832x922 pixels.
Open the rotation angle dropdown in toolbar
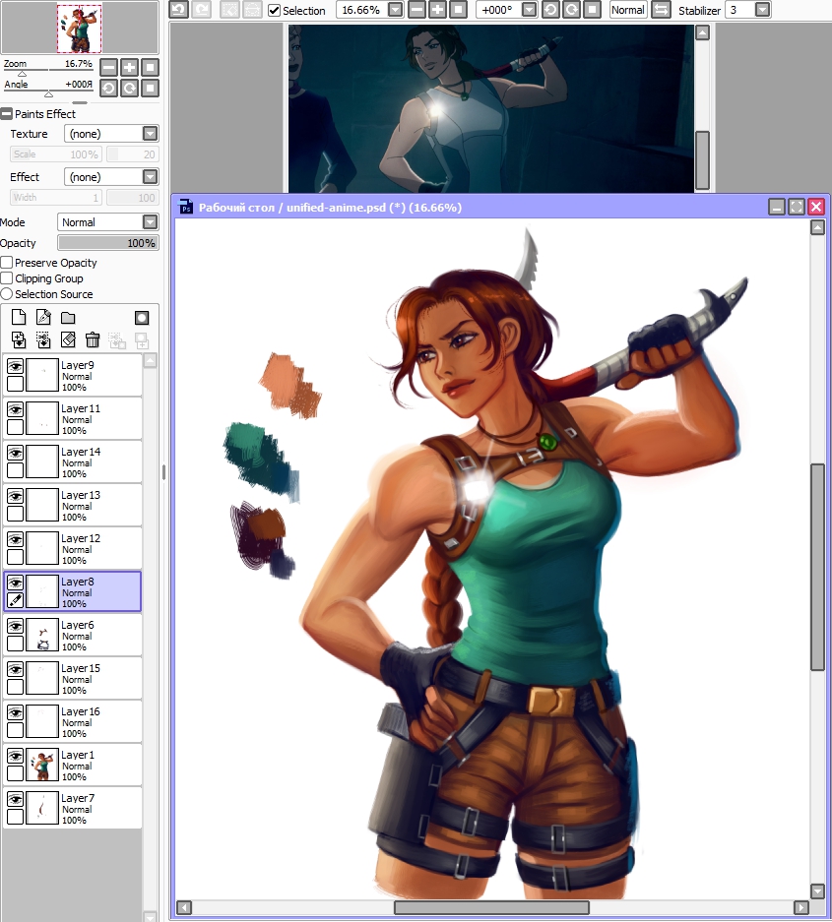pos(529,10)
